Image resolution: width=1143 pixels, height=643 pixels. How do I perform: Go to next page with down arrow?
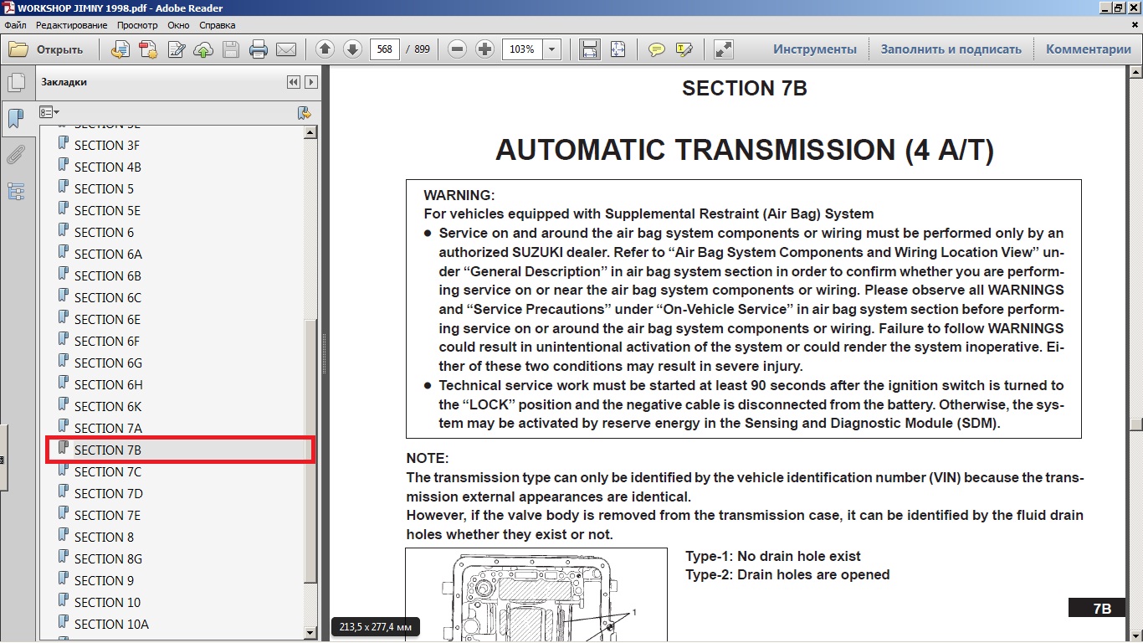[x=352, y=49]
